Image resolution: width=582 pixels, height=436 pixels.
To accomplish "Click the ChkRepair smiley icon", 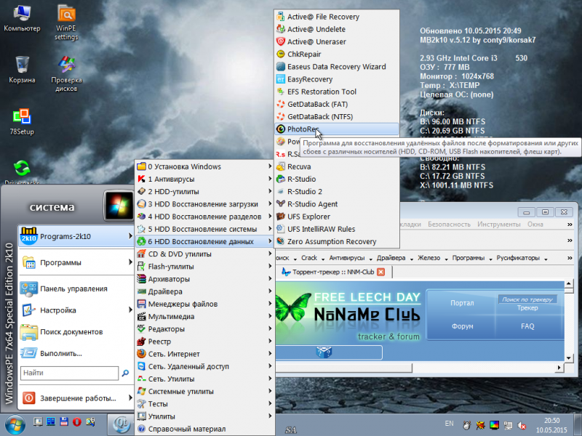I will pyautogui.click(x=281, y=54).
